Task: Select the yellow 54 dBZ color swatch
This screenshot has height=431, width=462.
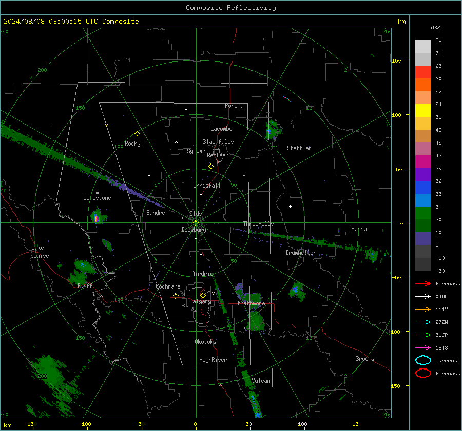Action: [423, 111]
